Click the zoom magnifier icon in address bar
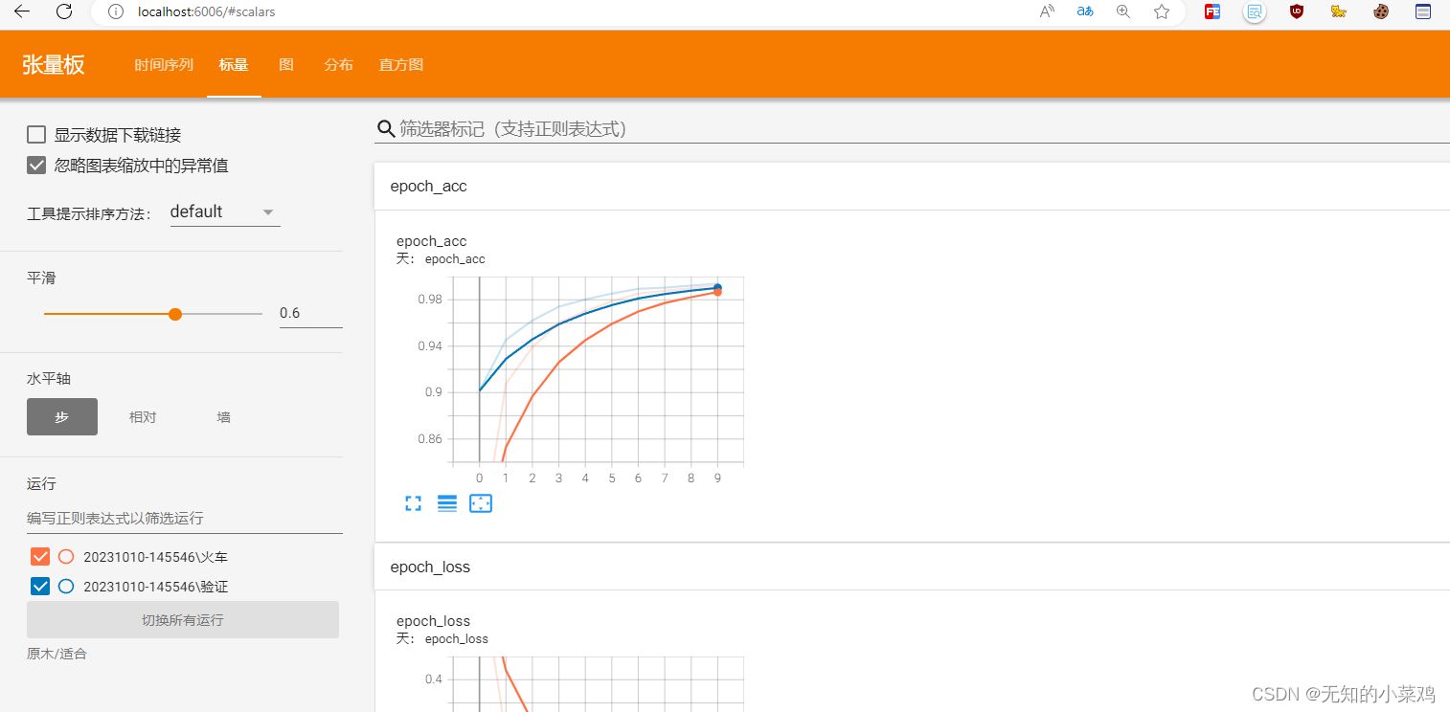This screenshot has height=712, width=1450. tap(1123, 11)
